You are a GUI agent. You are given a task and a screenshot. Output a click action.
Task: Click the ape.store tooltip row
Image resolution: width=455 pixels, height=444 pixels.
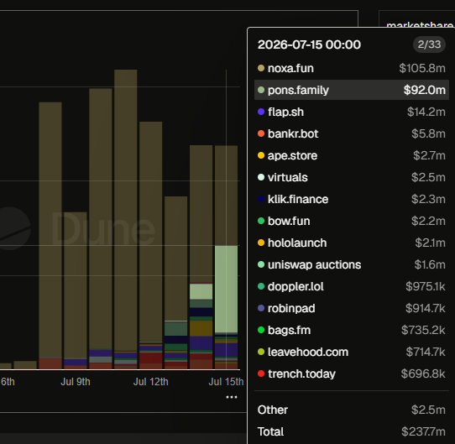pos(352,155)
